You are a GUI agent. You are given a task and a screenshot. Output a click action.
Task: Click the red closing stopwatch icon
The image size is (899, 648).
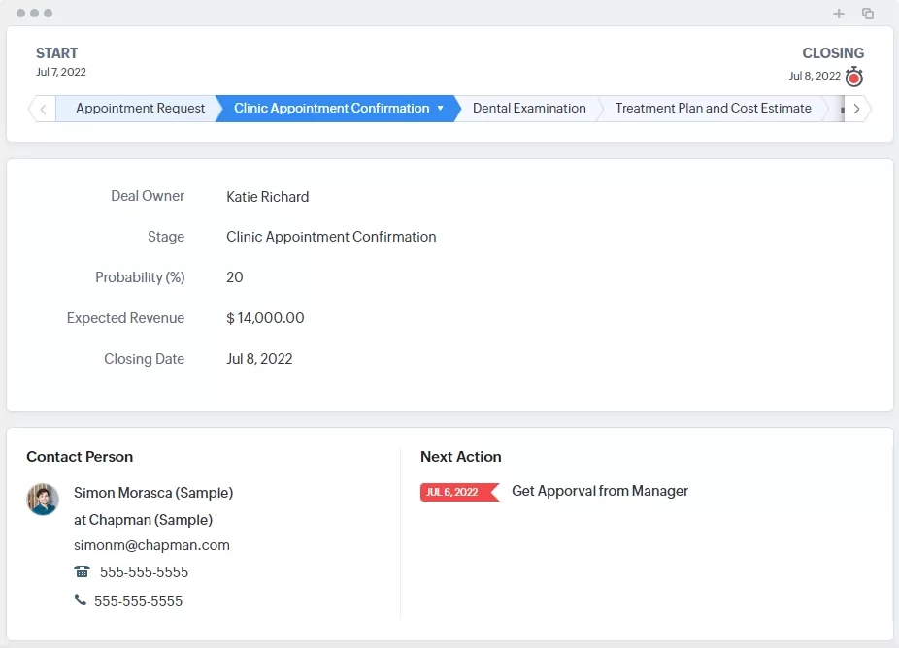(853, 78)
